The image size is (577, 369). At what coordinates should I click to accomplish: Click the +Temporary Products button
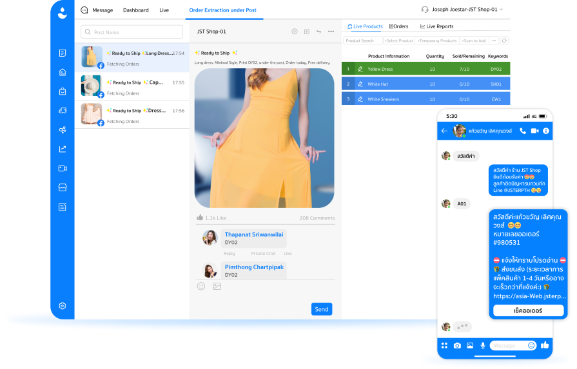437,41
